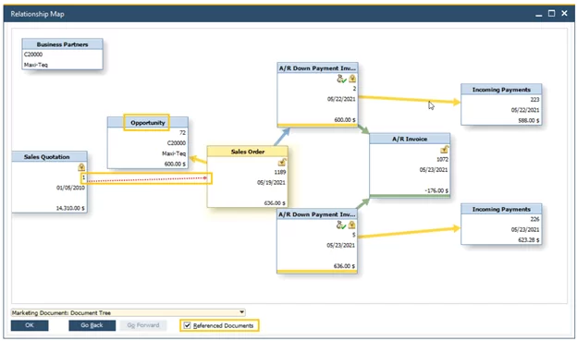Screen dimensions: 577x341
Task: Click the lock icon in Sales Quotation box
Action: coord(81,167)
